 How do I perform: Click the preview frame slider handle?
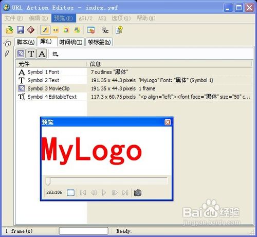48,181
